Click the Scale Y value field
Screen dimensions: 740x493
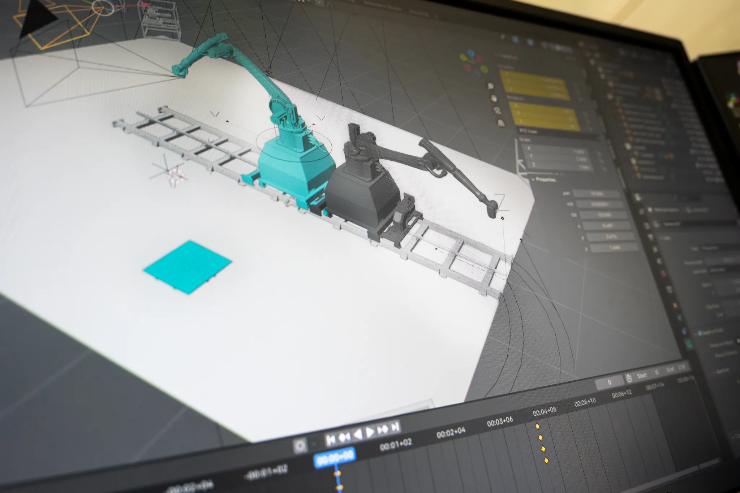[559, 156]
